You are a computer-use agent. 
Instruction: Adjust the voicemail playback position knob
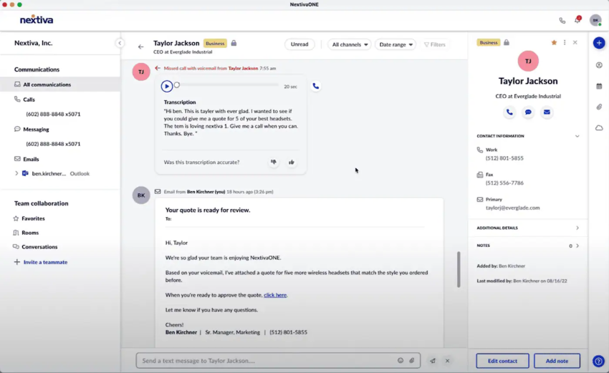pos(177,84)
